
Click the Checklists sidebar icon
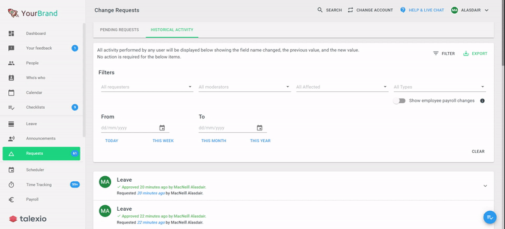click(11, 108)
